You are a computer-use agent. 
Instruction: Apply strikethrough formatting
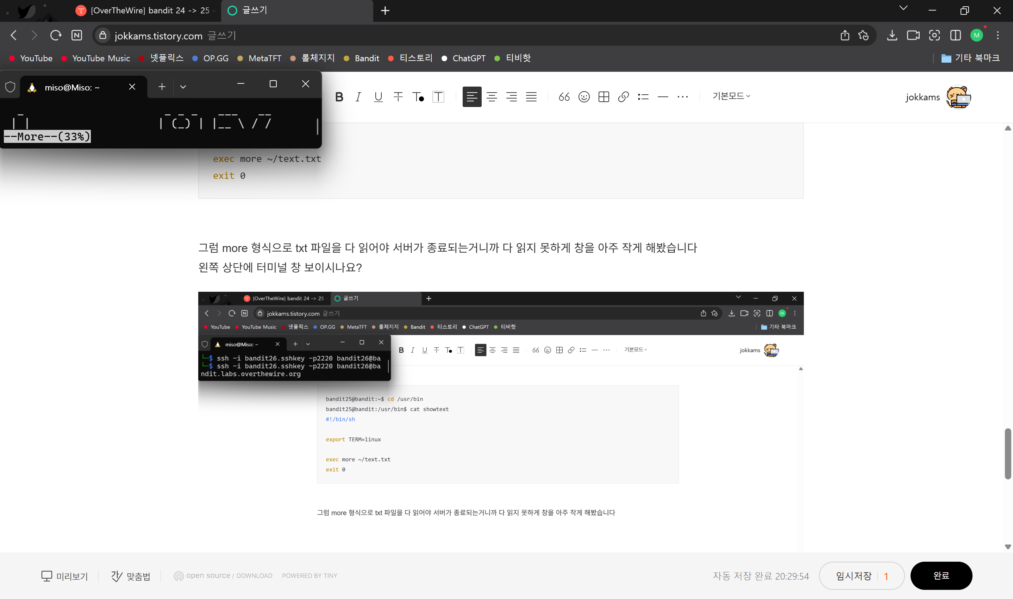398,97
